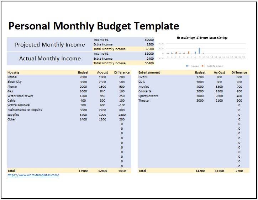Click the Electricity budget cell 3000

point(83,82)
